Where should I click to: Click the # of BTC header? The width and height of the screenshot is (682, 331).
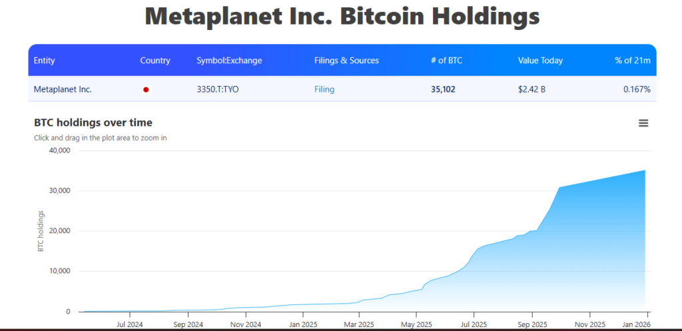[446, 61]
